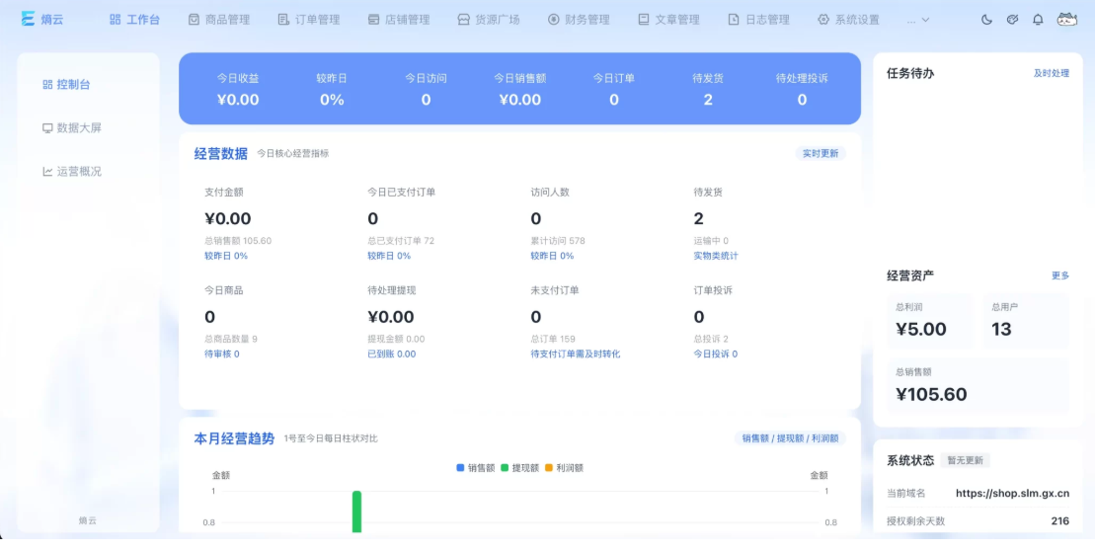Click 较昨日 0% under 访问人数
The height and width of the screenshot is (552, 1096).
tap(552, 256)
